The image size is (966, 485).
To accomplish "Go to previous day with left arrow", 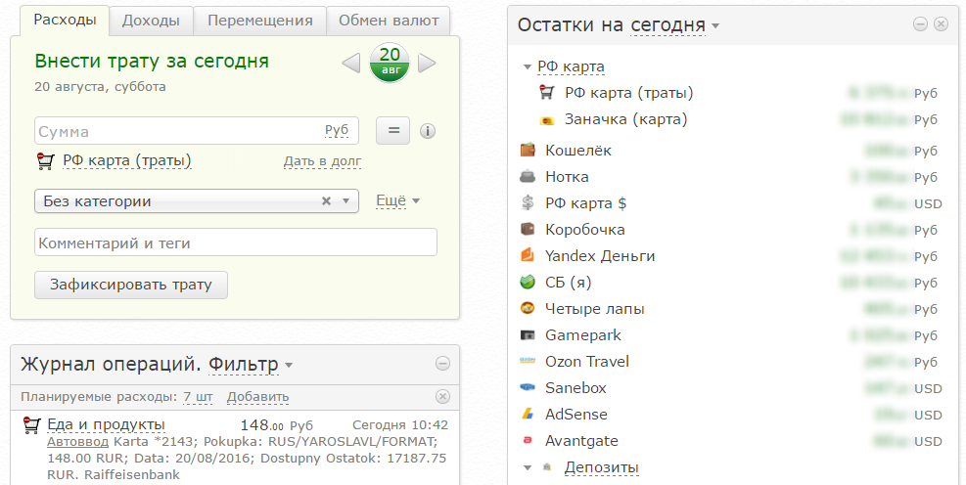I will (351, 63).
